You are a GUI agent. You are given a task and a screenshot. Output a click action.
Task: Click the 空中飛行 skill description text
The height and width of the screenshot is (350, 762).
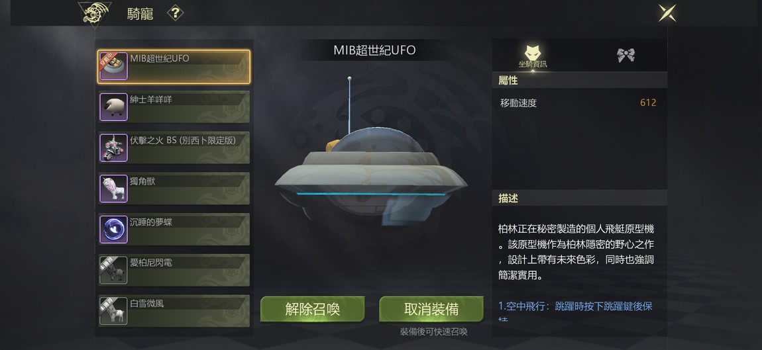click(575, 306)
